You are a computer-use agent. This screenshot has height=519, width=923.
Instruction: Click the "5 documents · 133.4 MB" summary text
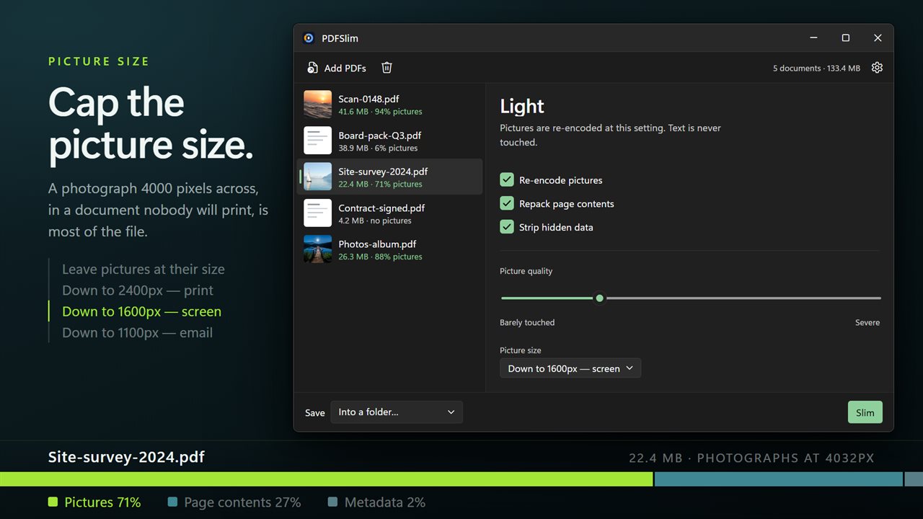pyautogui.click(x=816, y=68)
